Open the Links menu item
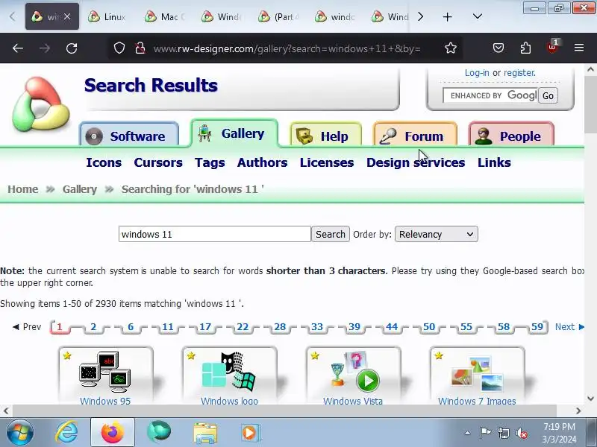 coord(494,162)
